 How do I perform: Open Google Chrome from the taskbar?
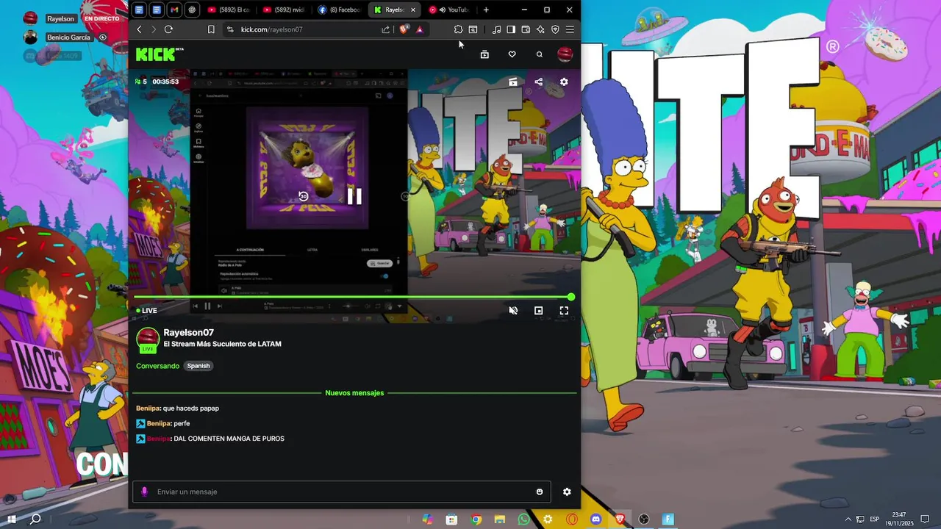pos(476,519)
